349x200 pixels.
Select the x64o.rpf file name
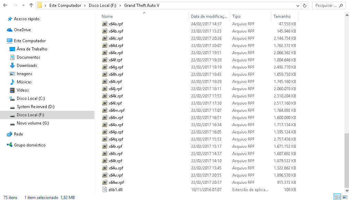(116, 125)
